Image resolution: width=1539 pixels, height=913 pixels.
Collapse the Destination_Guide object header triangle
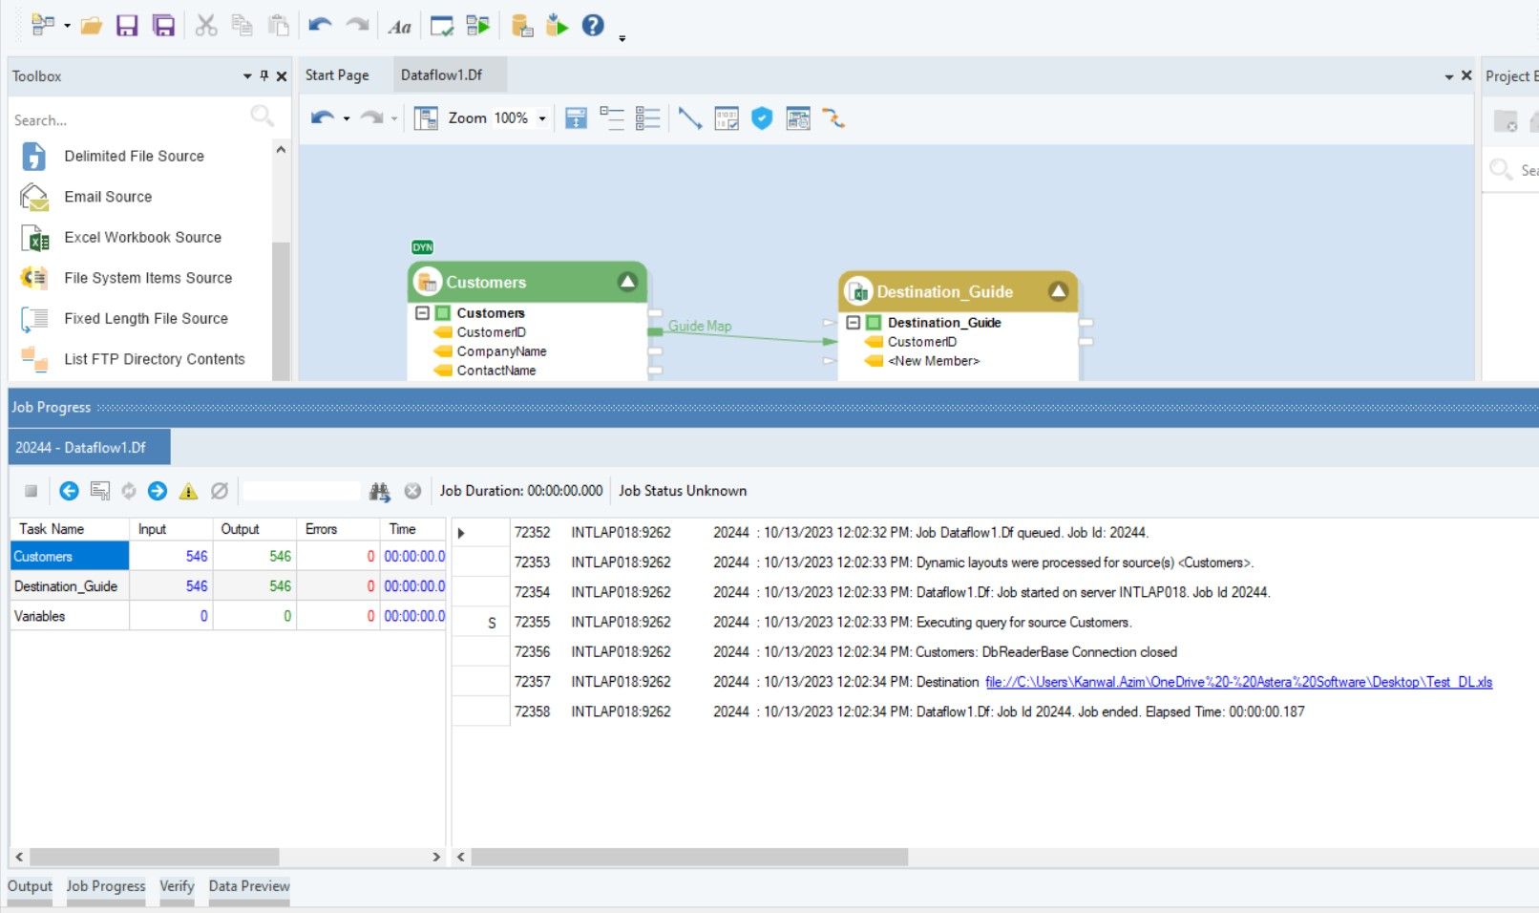pos(1058,291)
